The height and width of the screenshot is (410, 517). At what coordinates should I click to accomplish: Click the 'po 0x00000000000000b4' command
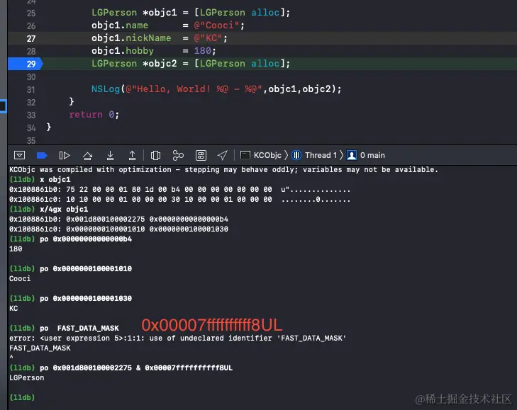(x=86, y=239)
